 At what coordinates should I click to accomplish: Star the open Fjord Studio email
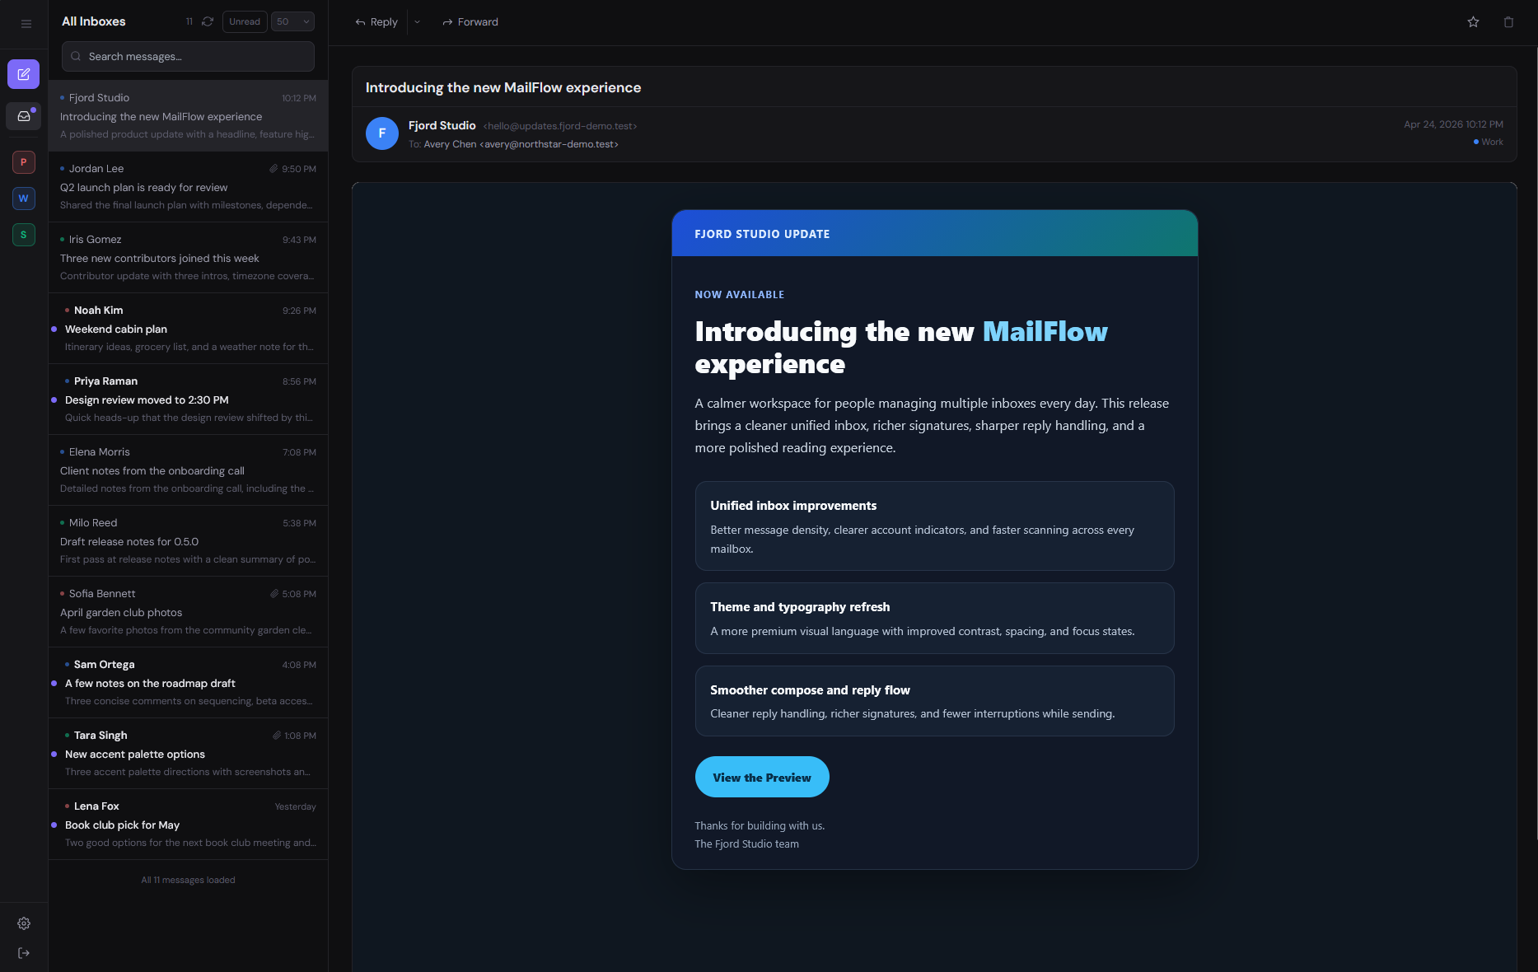coord(1473,22)
